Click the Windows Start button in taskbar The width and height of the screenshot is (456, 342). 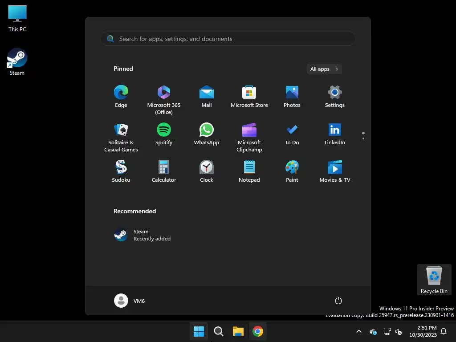click(199, 331)
